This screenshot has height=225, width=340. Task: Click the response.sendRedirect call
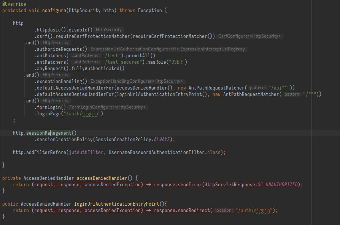(182, 210)
